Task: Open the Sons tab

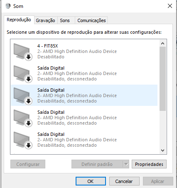Action: point(65,20)
